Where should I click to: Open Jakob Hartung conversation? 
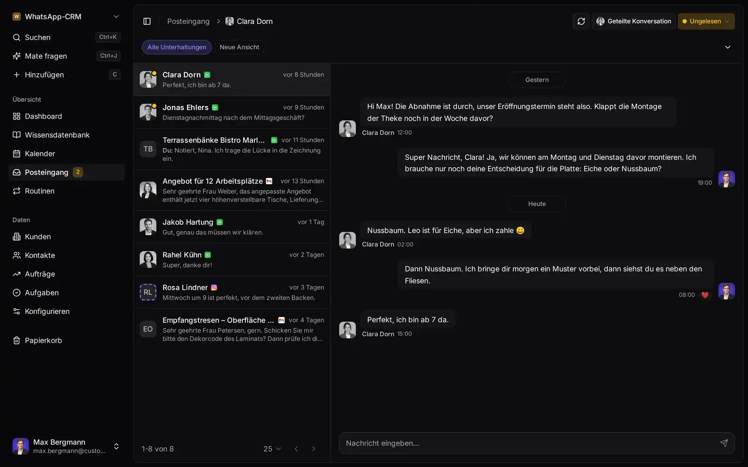pos(232,227)
